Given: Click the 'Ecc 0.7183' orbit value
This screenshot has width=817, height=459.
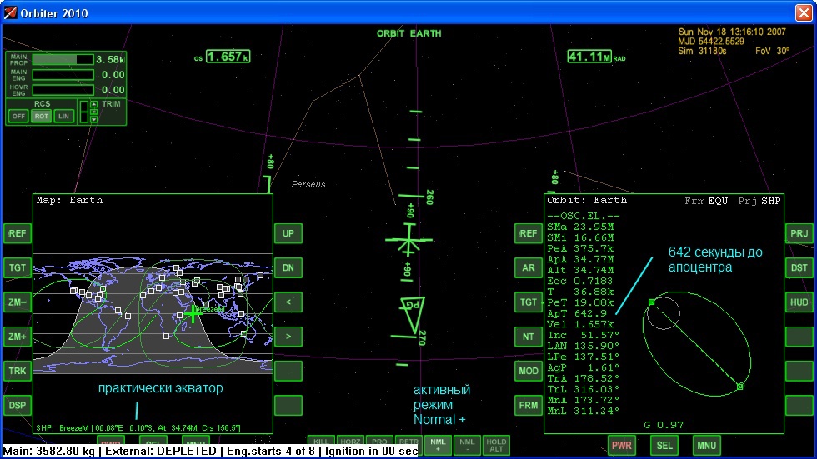Looking at the screenshot, I should click(580, 281).
